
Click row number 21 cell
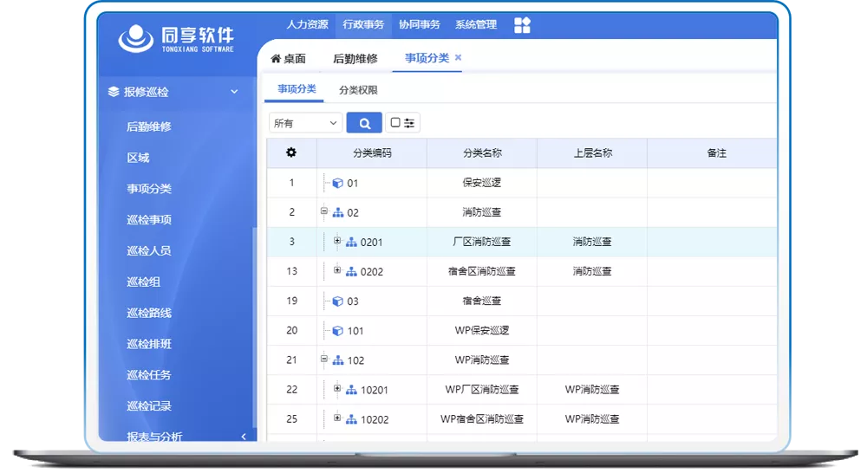coord(292,360)
